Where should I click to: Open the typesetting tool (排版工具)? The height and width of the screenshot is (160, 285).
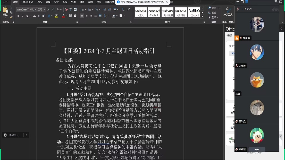tap(228, 11)
